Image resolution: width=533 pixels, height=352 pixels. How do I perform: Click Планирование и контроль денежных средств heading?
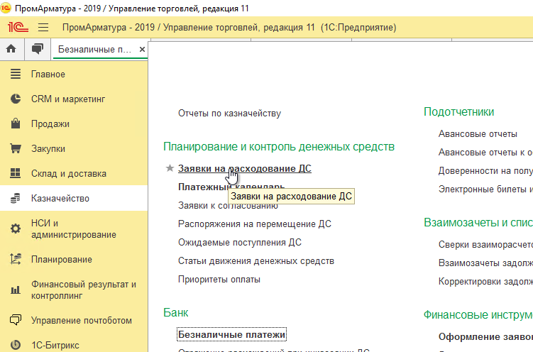(x=279, y=146)
